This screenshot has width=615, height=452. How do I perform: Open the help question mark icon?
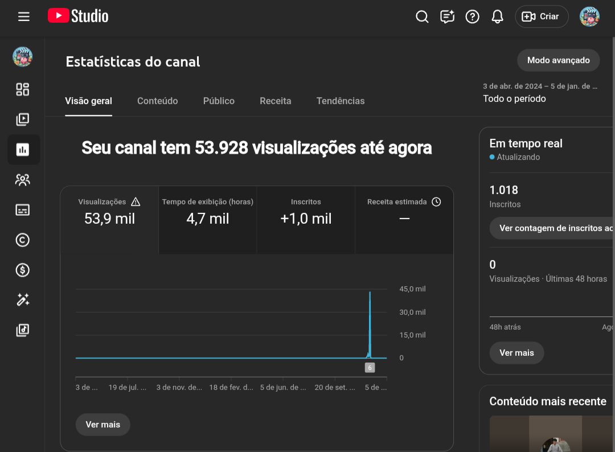click(472, 17)
